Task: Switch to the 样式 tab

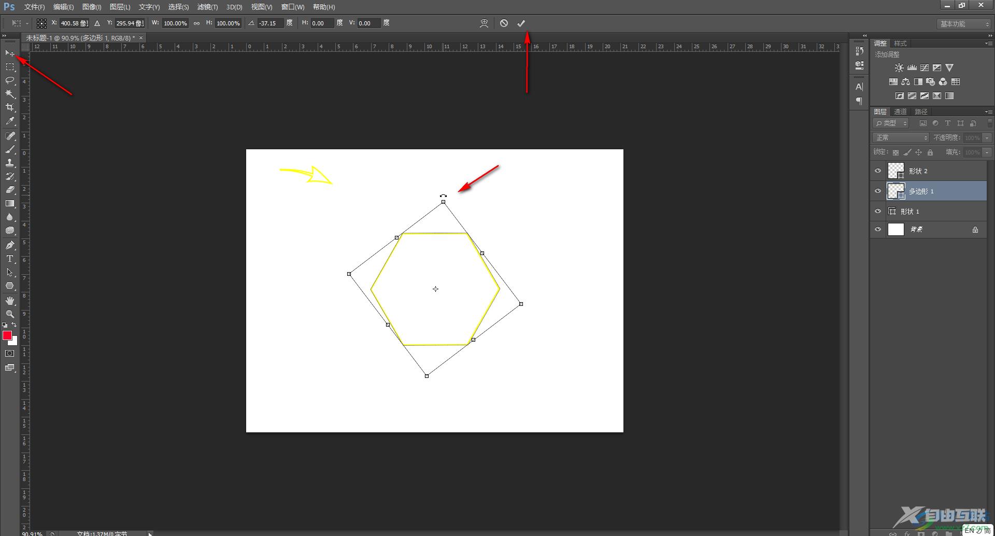Action: point(901,44)
